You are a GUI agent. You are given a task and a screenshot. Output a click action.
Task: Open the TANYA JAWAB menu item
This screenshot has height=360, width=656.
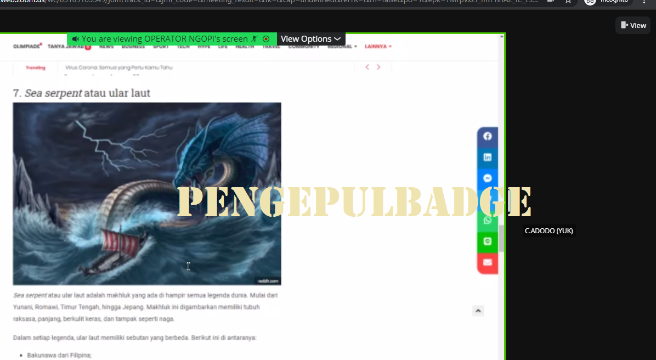tap(69, 47)
